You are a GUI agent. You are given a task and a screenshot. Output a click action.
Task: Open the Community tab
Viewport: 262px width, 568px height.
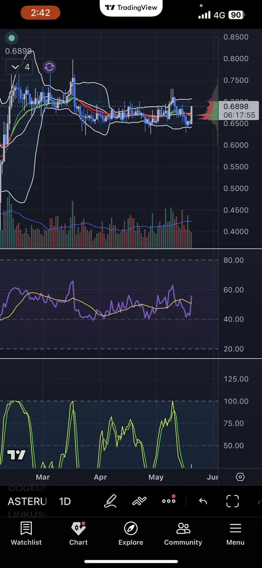[x=183, y=533]
